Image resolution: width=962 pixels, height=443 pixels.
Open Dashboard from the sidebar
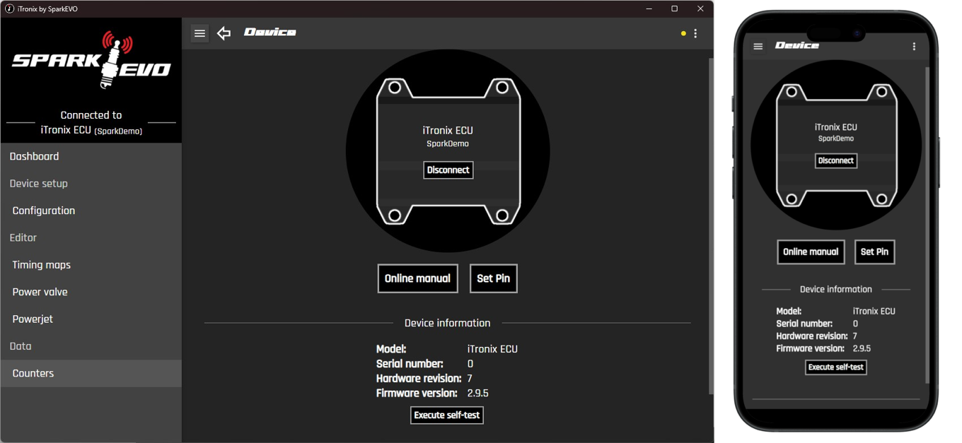coord(34,156)
